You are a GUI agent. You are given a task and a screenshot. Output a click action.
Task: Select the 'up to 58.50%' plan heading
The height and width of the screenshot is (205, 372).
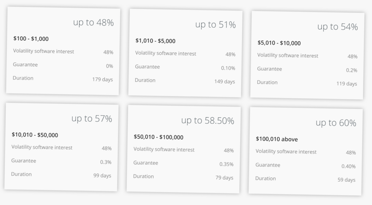207,120
